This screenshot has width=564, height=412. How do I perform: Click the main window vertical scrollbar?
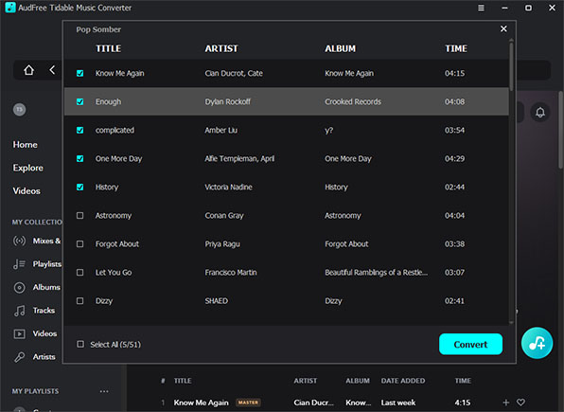click(x=560, y=130)
